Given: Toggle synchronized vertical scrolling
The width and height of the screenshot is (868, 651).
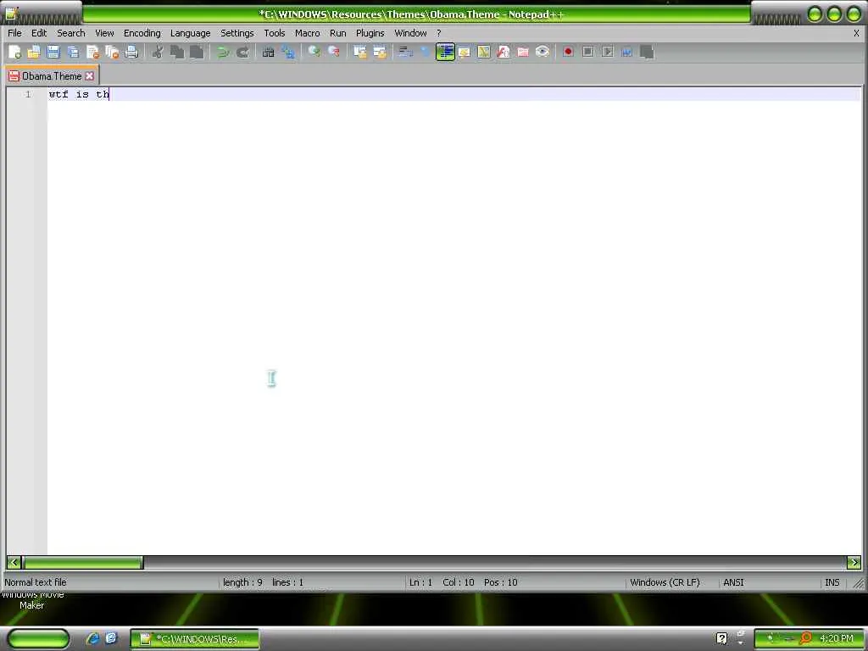Looking at the screenshot, I should tap(359, 52).
